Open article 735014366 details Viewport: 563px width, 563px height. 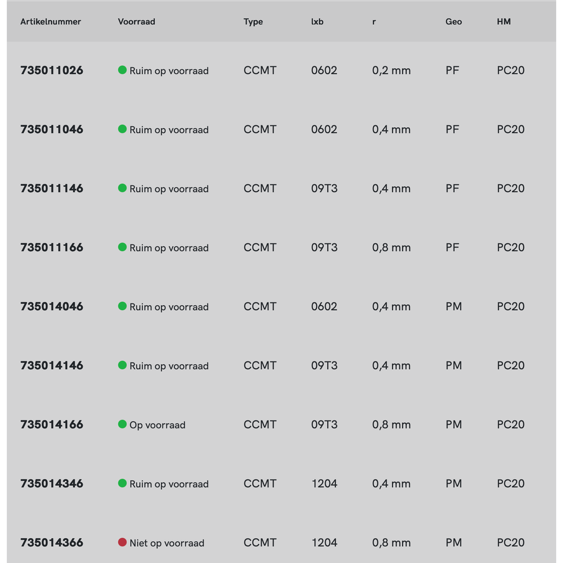(x=52, y=543)
